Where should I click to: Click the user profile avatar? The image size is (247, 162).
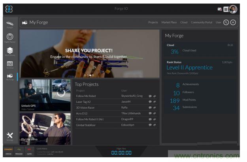[233, 9]
